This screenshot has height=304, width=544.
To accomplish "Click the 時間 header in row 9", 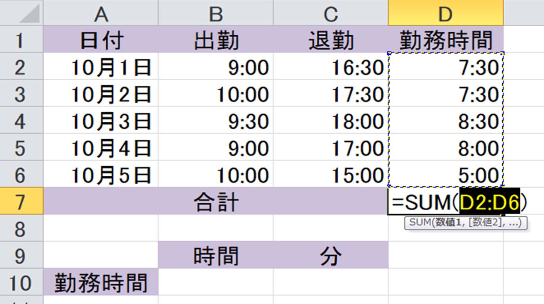I will 216,256.
